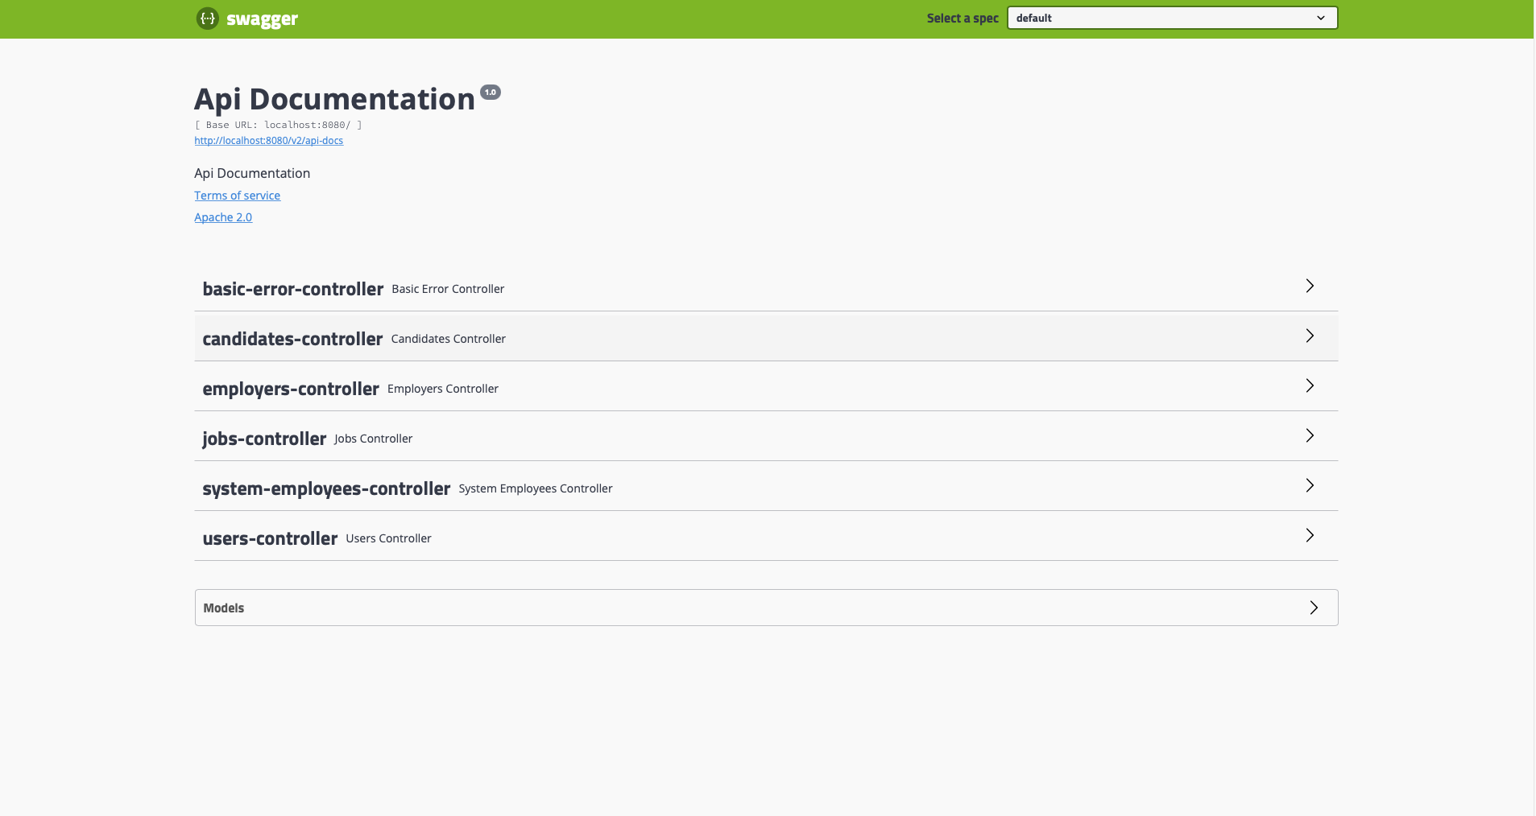This screenshot has height=816, width=1536.
Task: Click the chevron beside basic-error-controller
Action: pos(1309,286)
